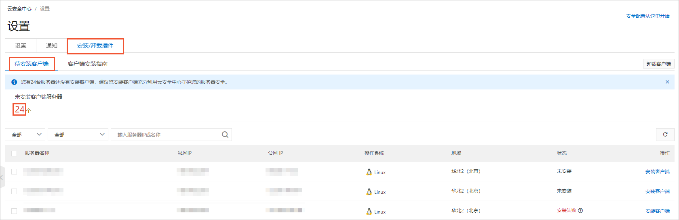679x220 pixels.
Task: Click the Linux penguin icon in first row
Action: tap(369, 172)
